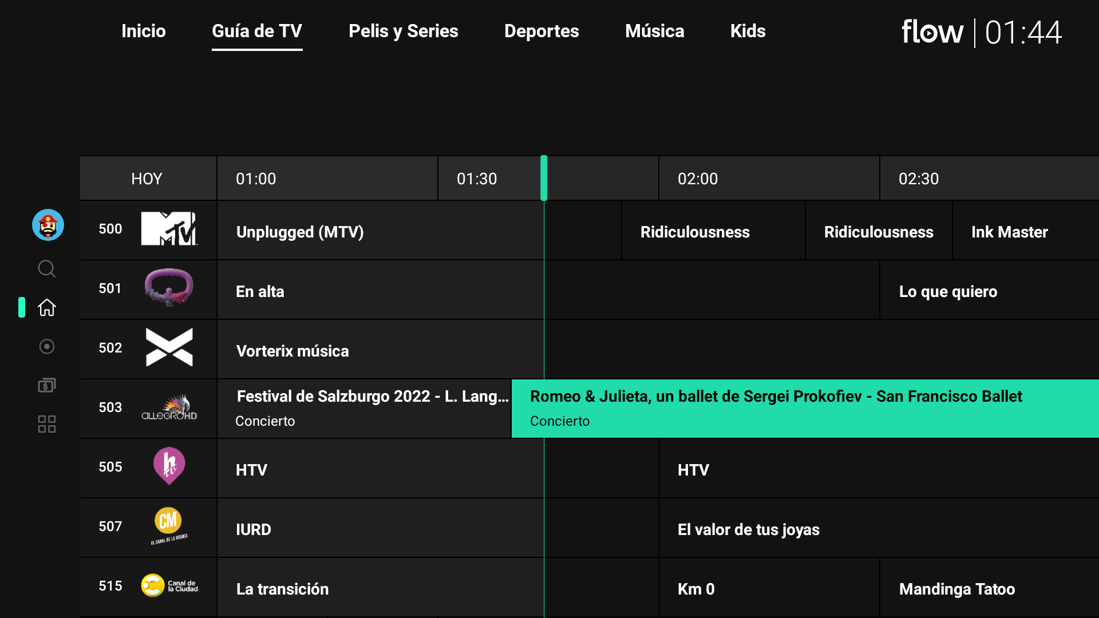The height and width of the screenshot is (618, 1099).
Task: Open the live record circle icon
Action: point(47,346)
